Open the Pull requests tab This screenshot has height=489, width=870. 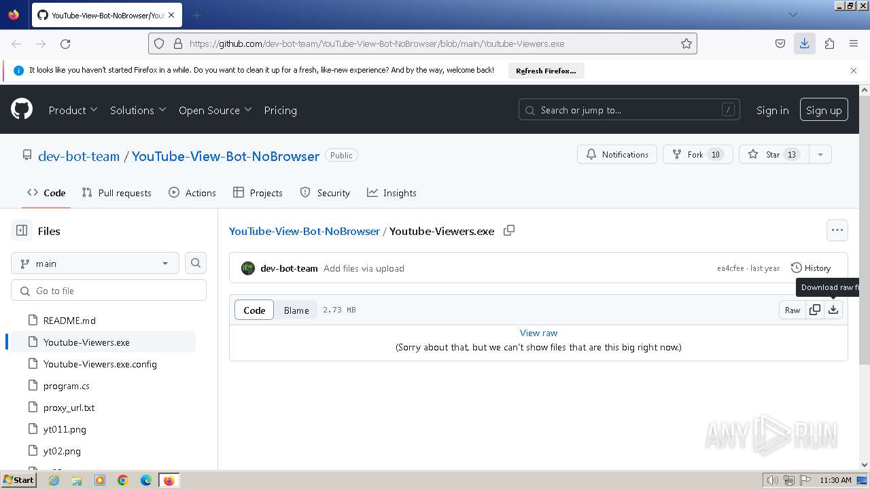point(116,193)
